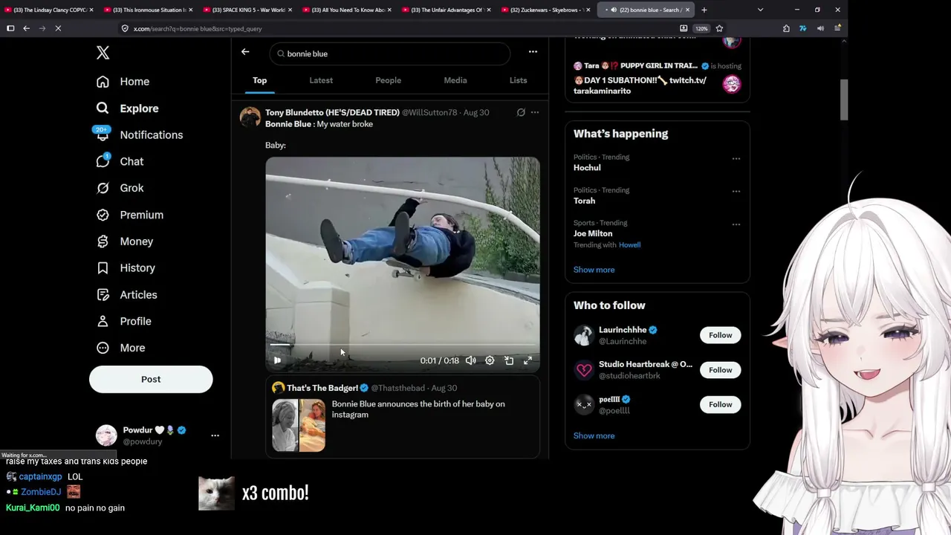Viewport: 951px width, 535px height.
Task: Open three-dot menu on Tony Blundetto's post
Action: click(x=534, y=113)
